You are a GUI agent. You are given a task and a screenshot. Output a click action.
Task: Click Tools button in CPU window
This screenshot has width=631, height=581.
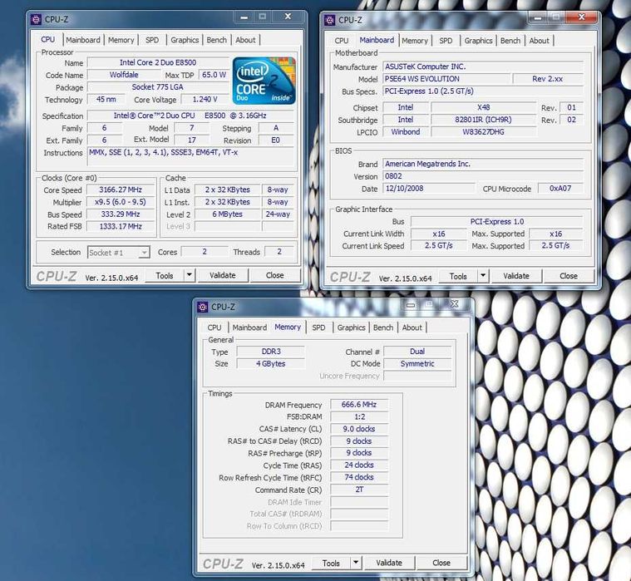pyautogui.click(x=165, y=276)
